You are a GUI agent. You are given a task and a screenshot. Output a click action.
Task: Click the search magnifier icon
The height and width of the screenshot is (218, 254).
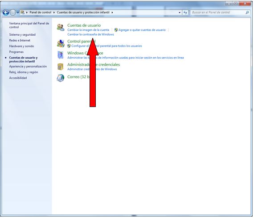247,13
